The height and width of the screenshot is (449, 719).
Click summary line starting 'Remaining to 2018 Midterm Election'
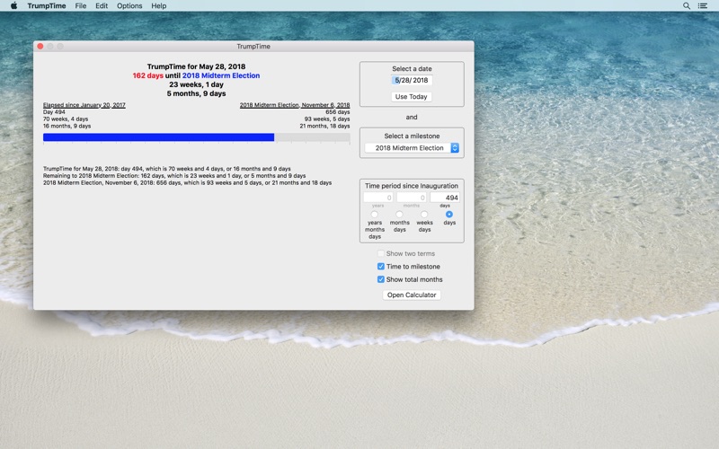click(174, 175)
